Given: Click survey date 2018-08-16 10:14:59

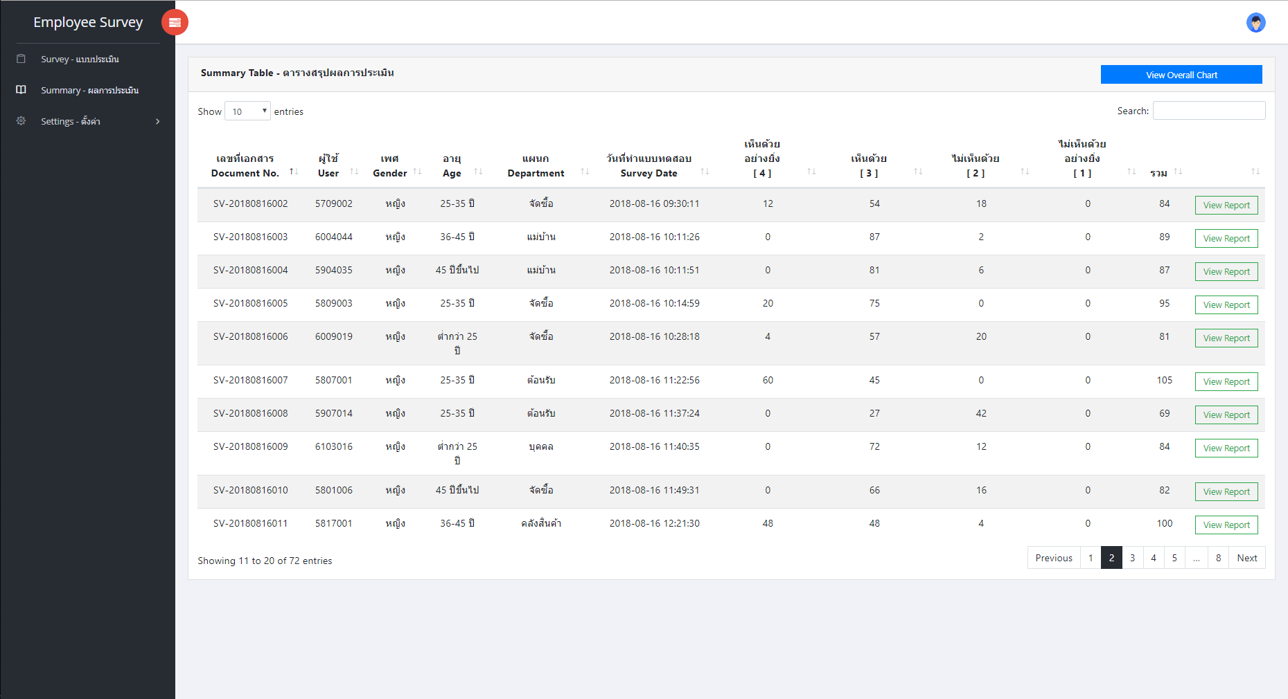Looking at the screenshot, I should coord(655,303).
